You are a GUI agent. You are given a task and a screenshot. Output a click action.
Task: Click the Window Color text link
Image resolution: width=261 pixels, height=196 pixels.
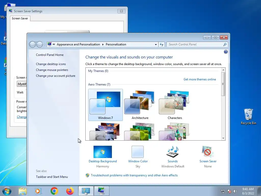pos(138,161)
